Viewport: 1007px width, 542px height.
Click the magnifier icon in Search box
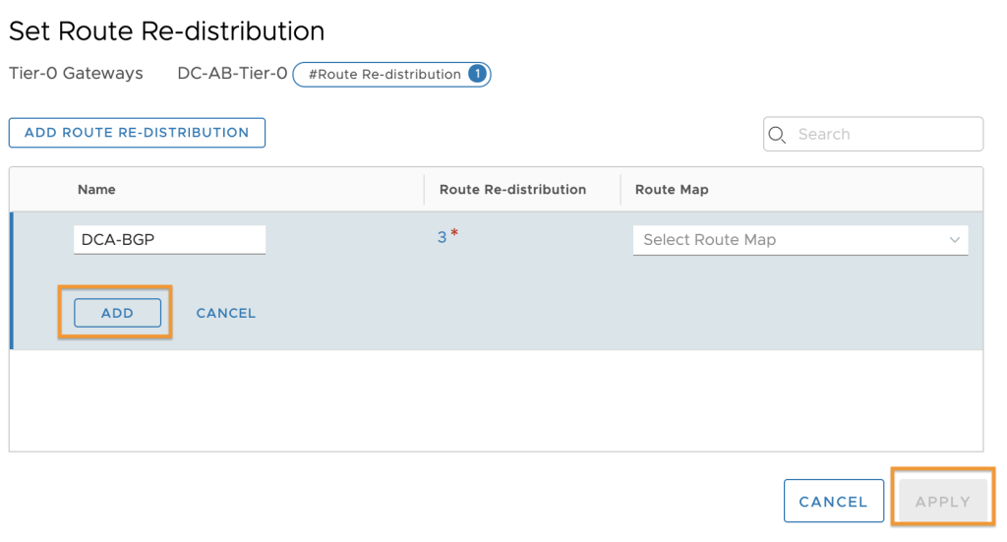tap(778, 135)
